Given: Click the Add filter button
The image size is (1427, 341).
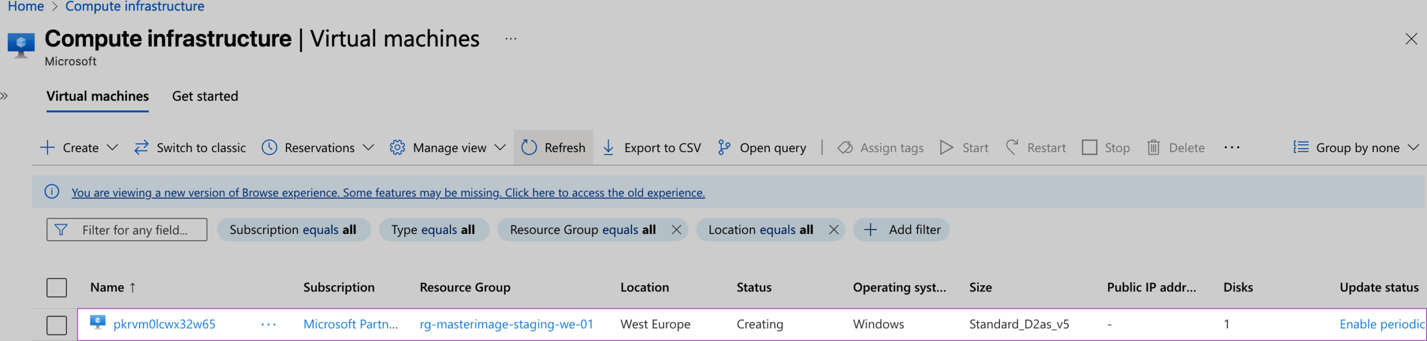Looking at the screenshot, I should (x=901, y=230).
